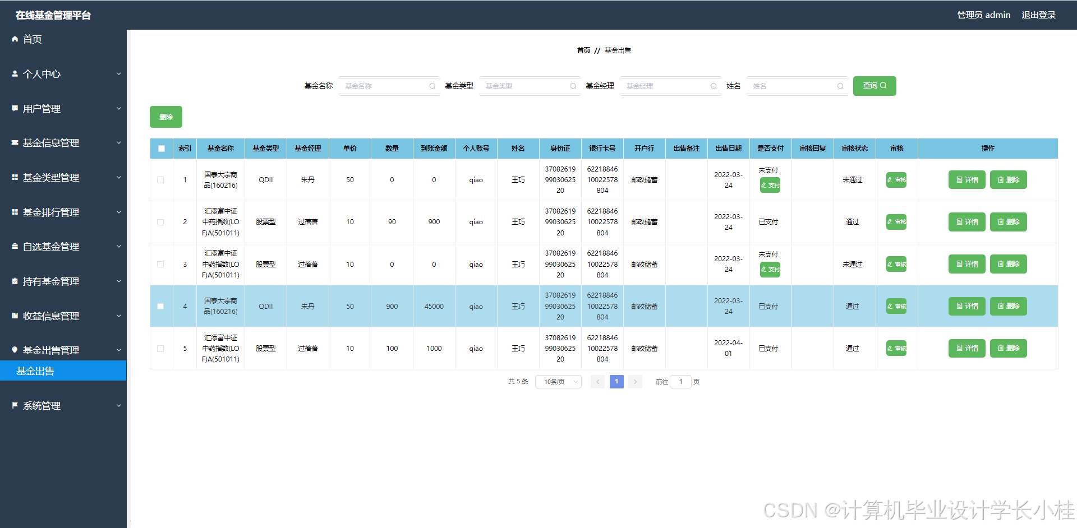Viewport: 1077px width, 528px height.
Task: Open the 收益信息管理 menu label
Action: [51, 316]
